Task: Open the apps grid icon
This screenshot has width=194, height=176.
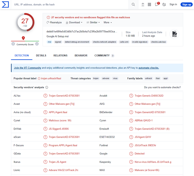Action: pos(150,5)
